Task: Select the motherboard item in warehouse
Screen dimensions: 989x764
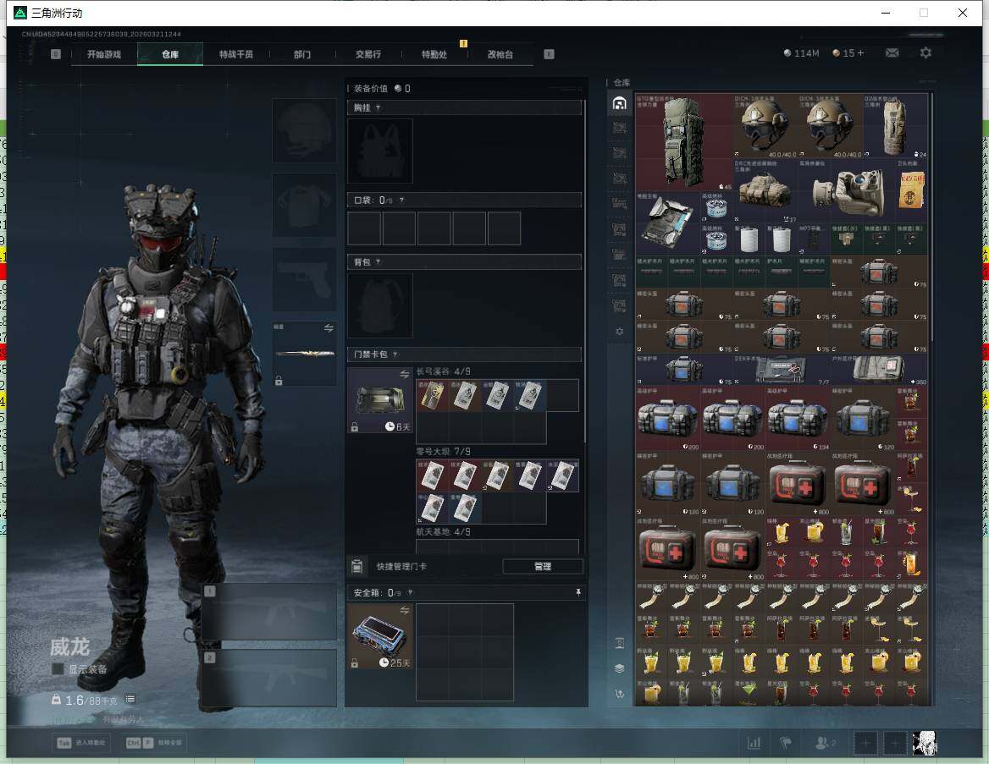Action: [x=668, y=224]
